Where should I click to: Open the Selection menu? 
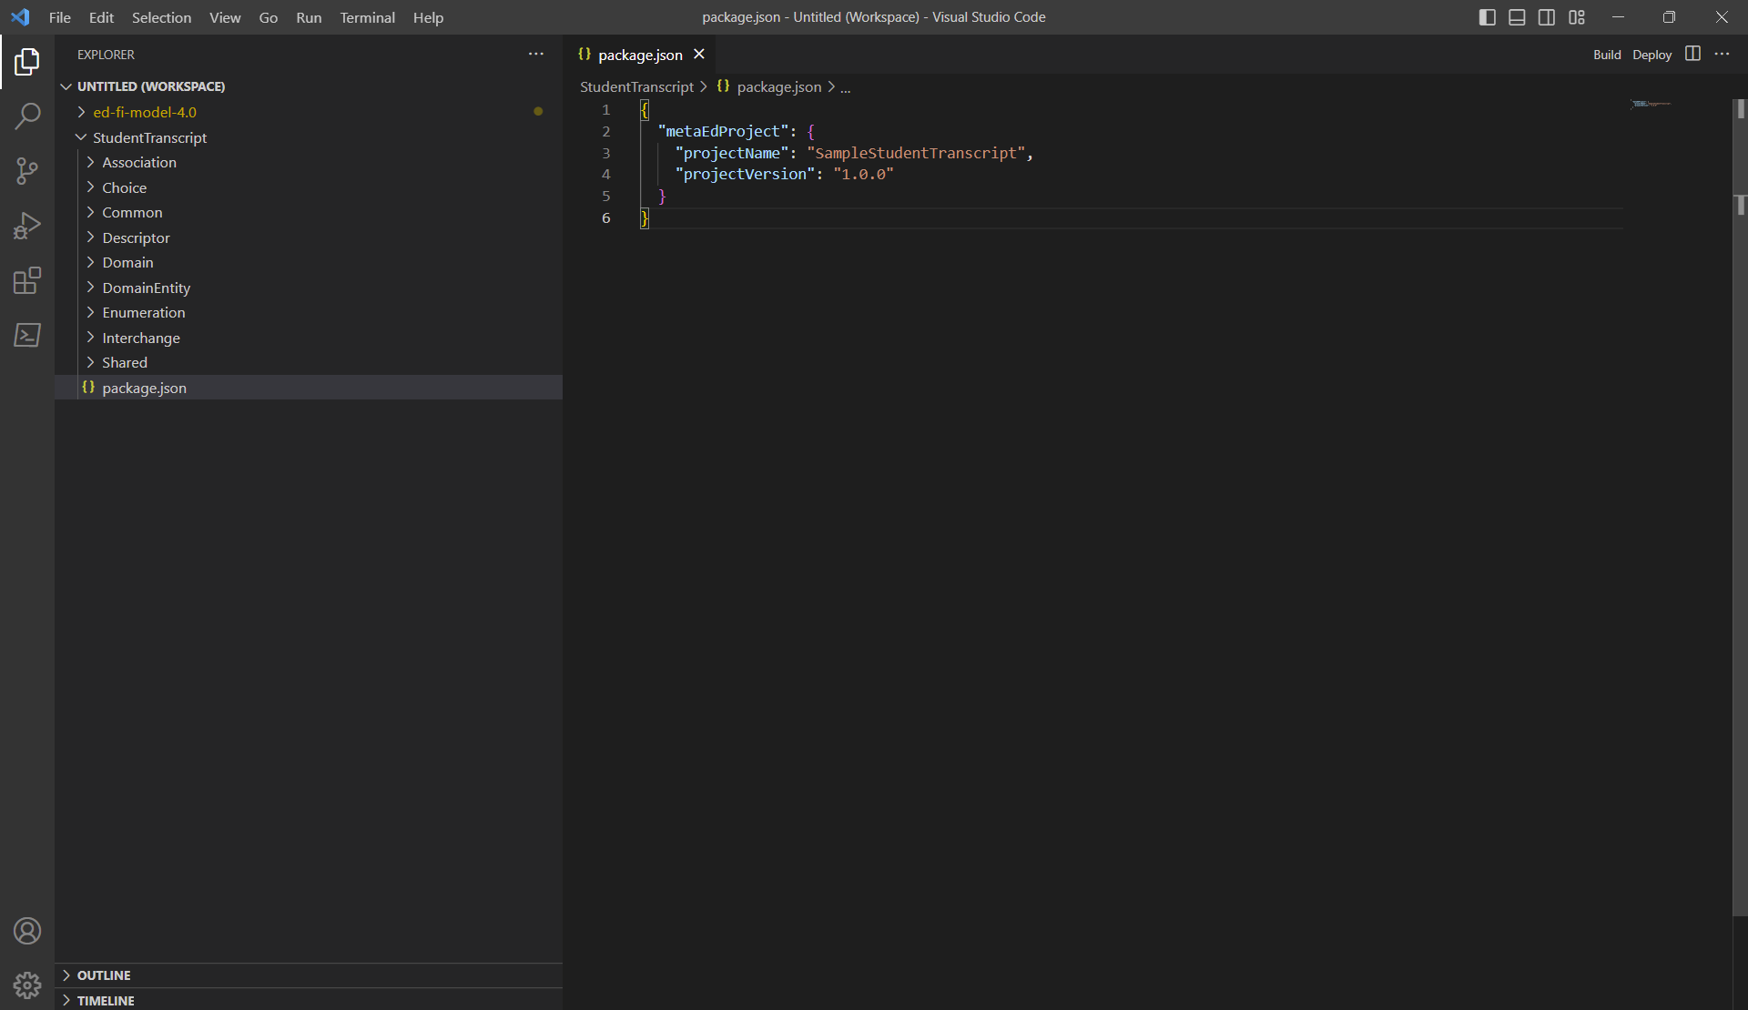click(x=161, y=17)
